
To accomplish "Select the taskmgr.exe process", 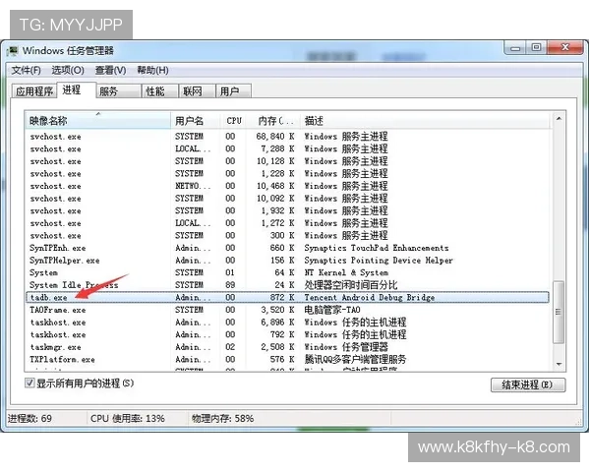I will pyautogui.click(x=287, y=347).
